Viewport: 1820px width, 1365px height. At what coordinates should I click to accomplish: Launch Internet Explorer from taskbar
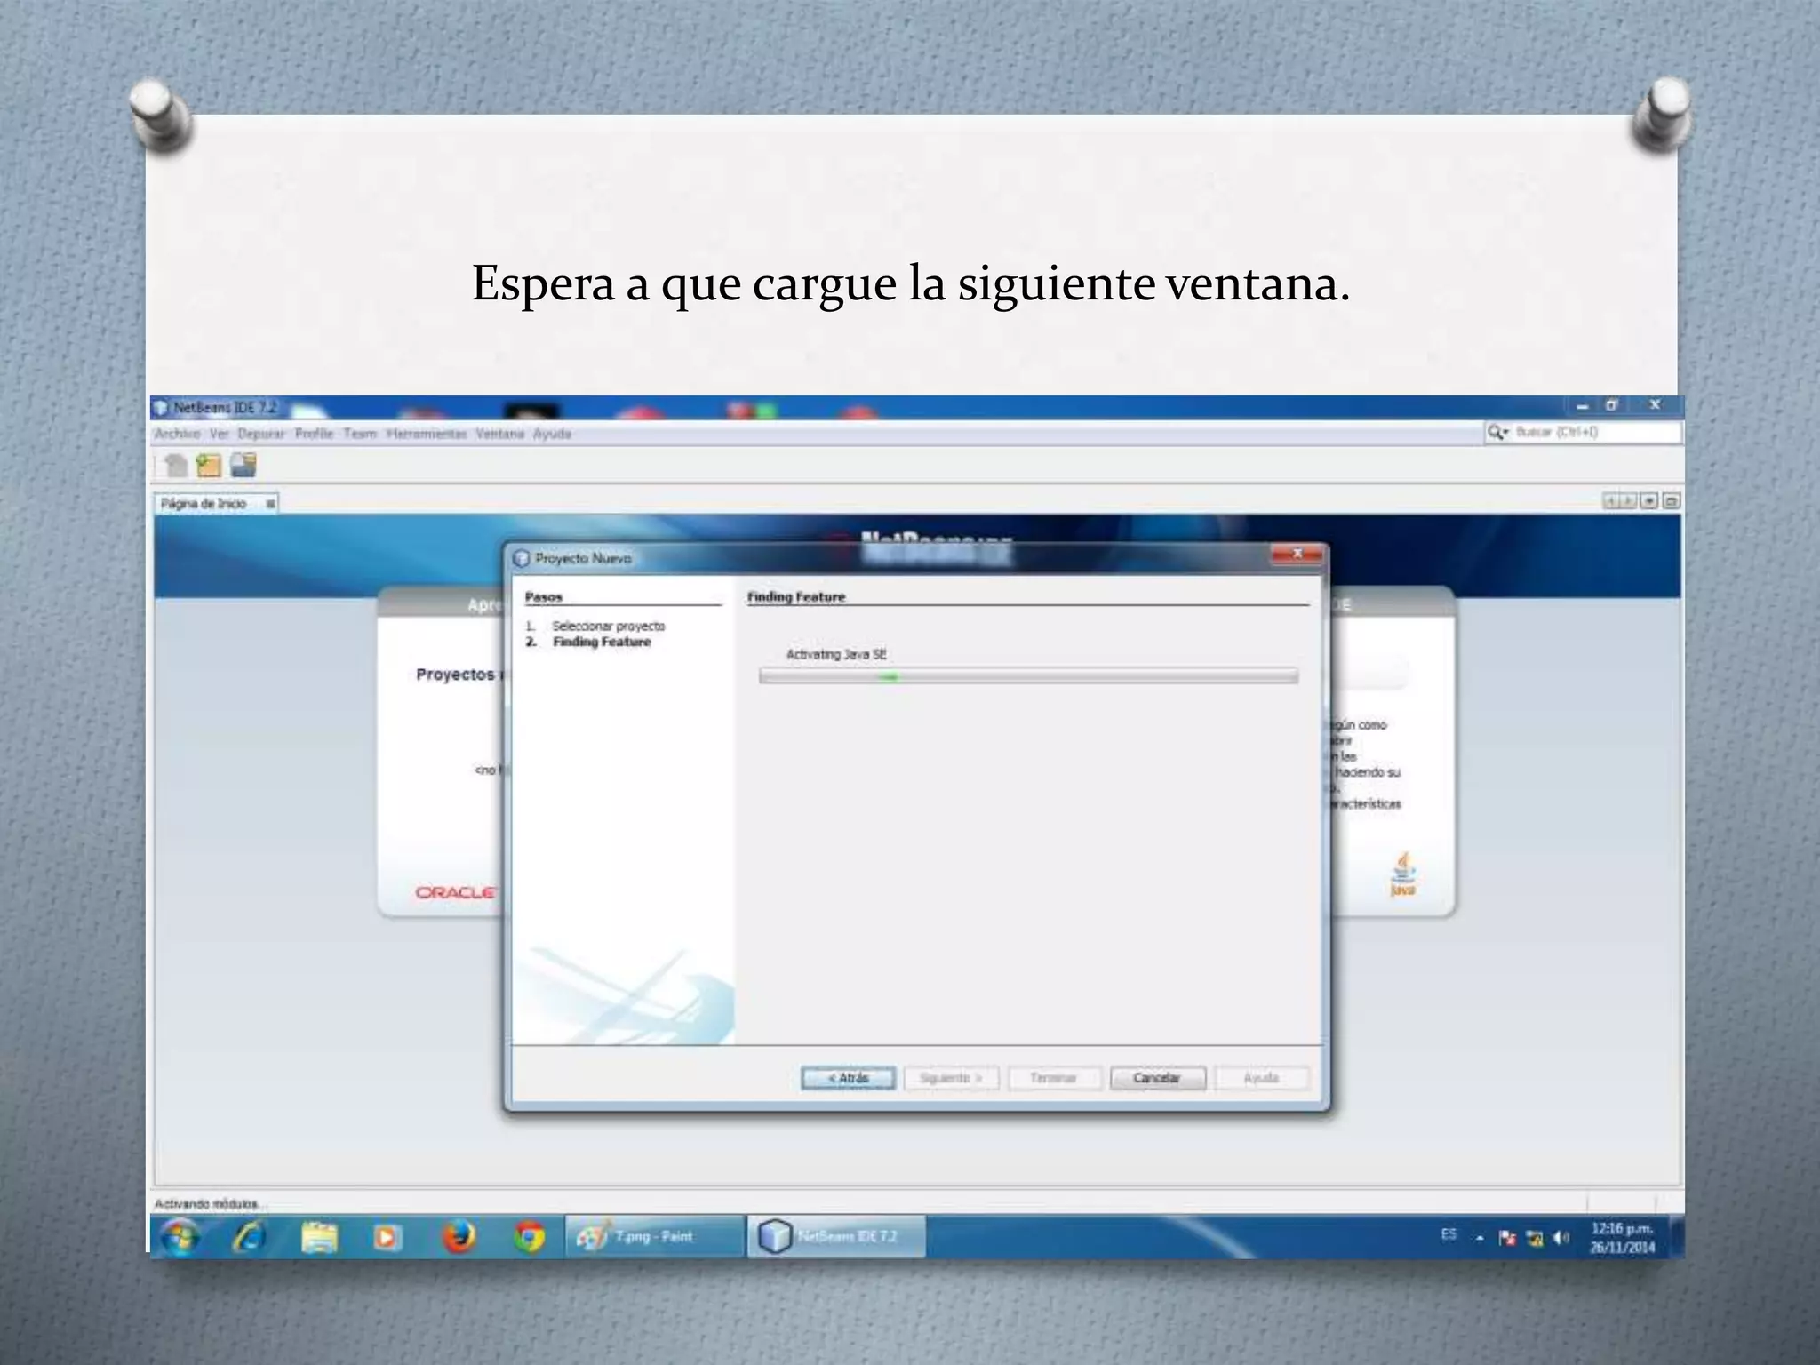[x=248, y=1237]
